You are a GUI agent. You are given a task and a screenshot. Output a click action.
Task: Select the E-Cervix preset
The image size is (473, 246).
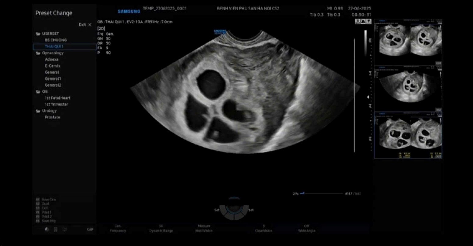pos(53,66)
